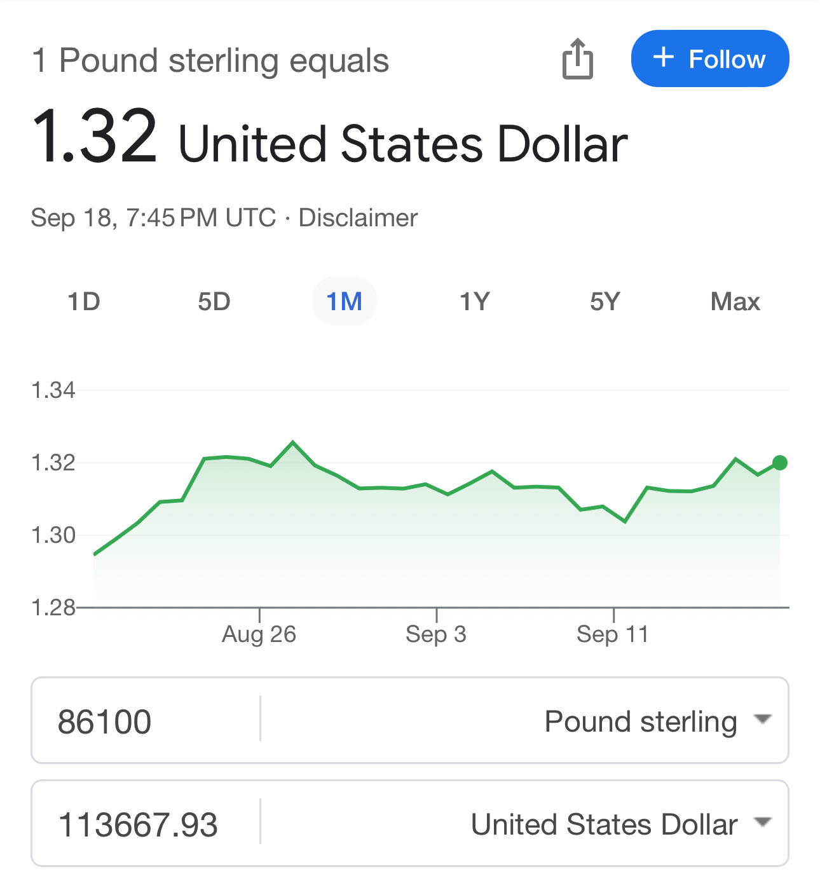Focus the 113667.93 converted amount field
Screen dimensions: 820x881
tap(146, 824)
